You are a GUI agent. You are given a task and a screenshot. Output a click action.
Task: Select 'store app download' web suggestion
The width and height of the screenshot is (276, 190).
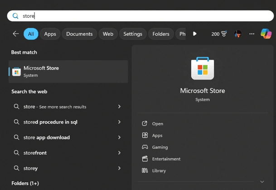68,137
